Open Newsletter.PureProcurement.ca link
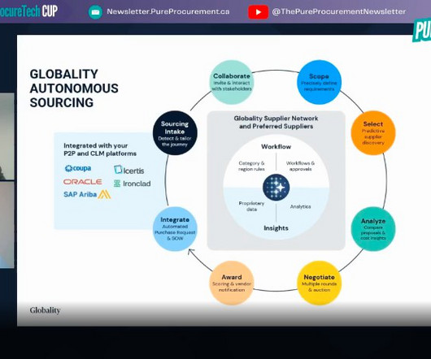The height and width of the screenshot is (359, 431). point(168,11)
